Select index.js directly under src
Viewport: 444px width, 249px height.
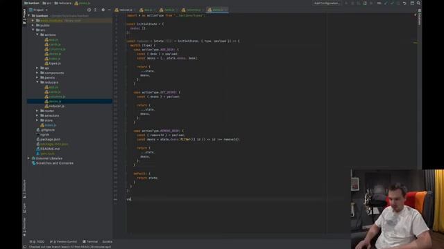pos(48,125)
